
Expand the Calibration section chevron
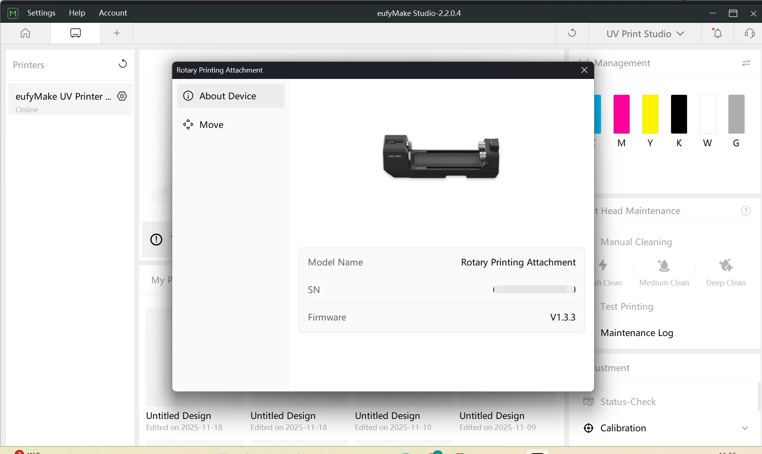point(744,428)
